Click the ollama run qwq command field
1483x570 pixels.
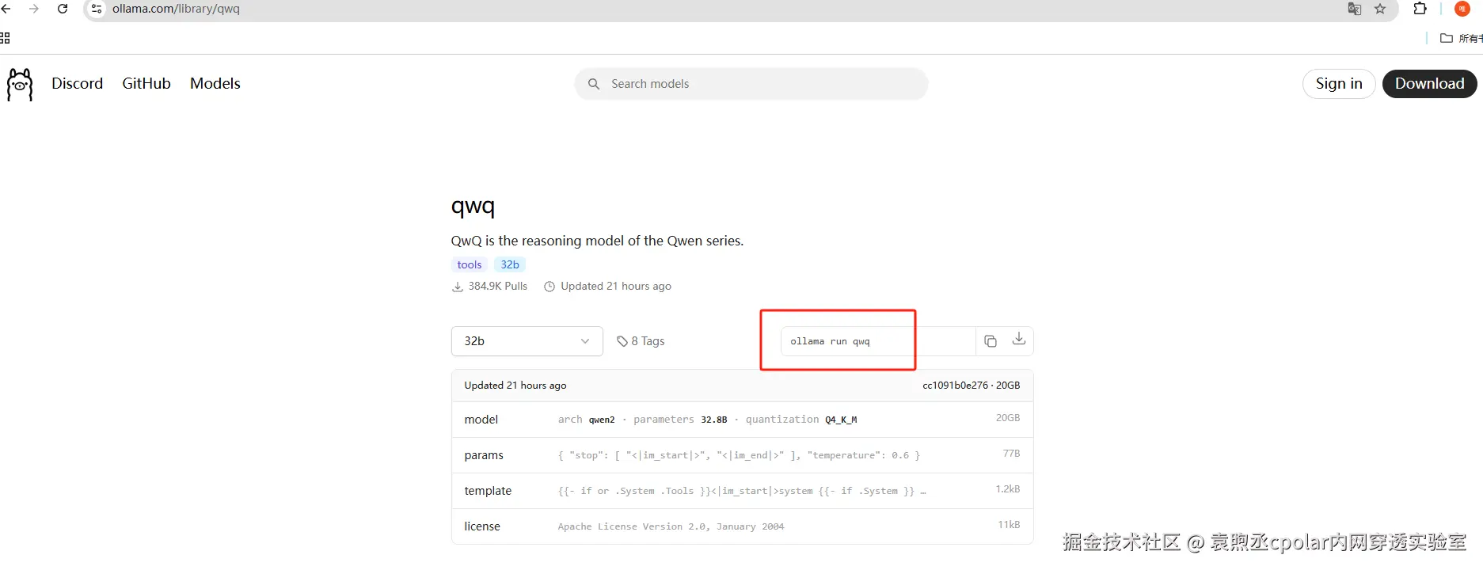pos(877,341)
